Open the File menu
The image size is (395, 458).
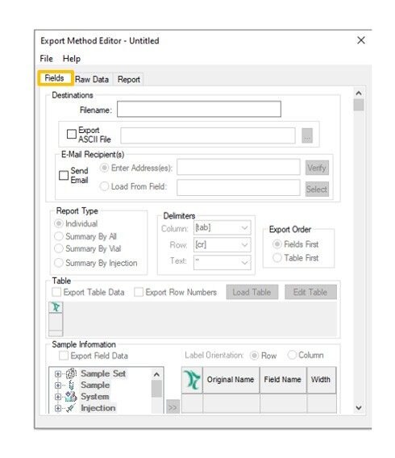click(x=46, y=58)
